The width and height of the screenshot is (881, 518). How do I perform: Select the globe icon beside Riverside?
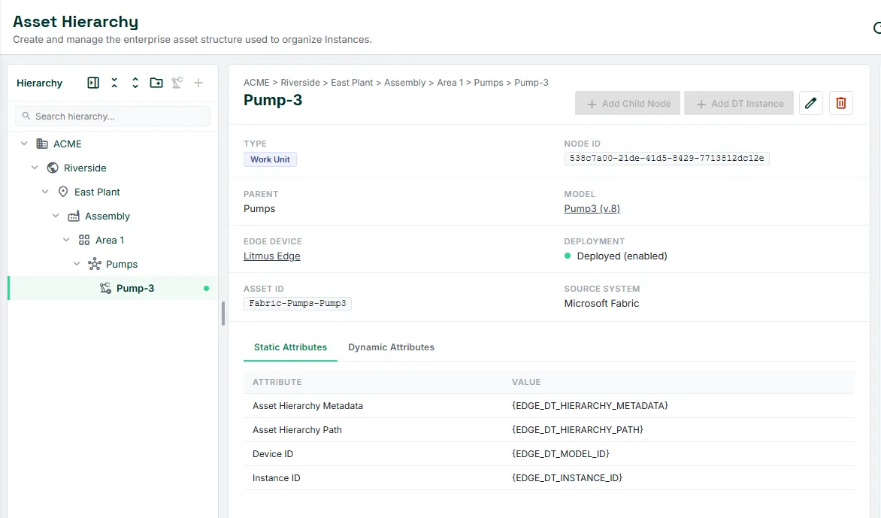(x=53, y=168)
